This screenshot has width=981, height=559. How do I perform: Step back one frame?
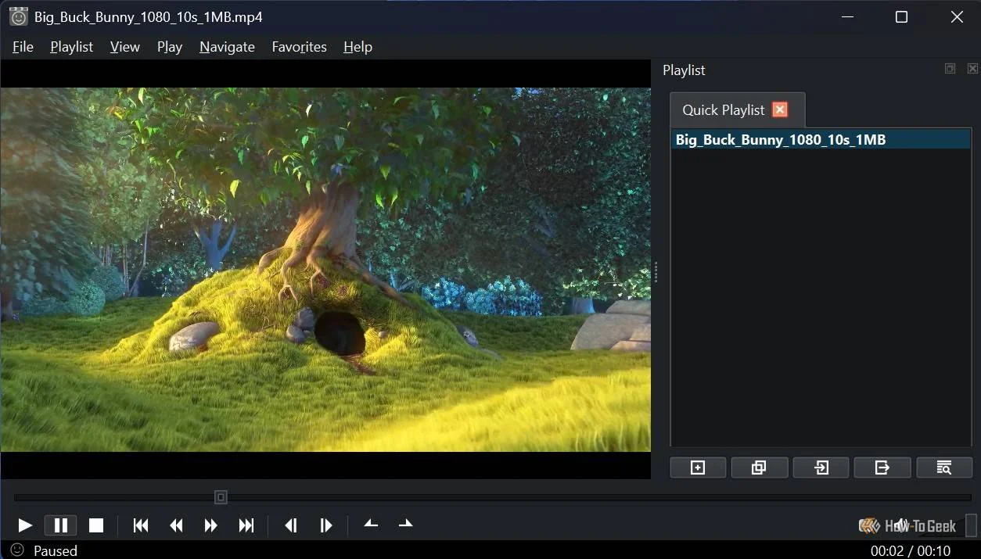click(x=291, y=525)
